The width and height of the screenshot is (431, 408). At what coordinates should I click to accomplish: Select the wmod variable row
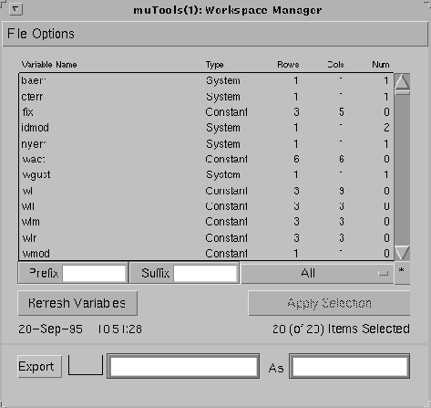[206, 253]
